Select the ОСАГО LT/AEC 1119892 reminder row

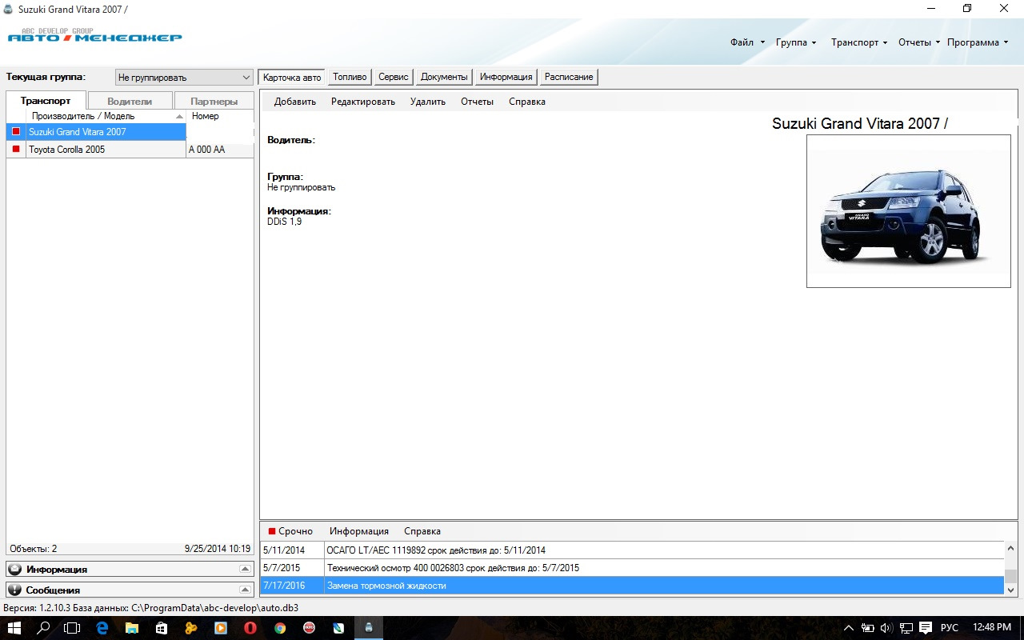point(632,550)
